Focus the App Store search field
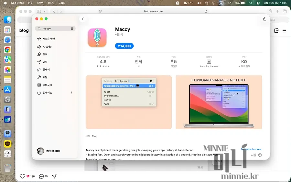Viewport: 291px width, 182px height. pyautogui.click(x=55, y=28)
